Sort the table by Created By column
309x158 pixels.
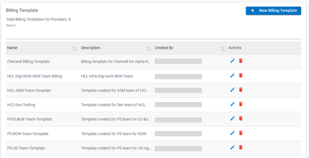[x=222, y=48]
